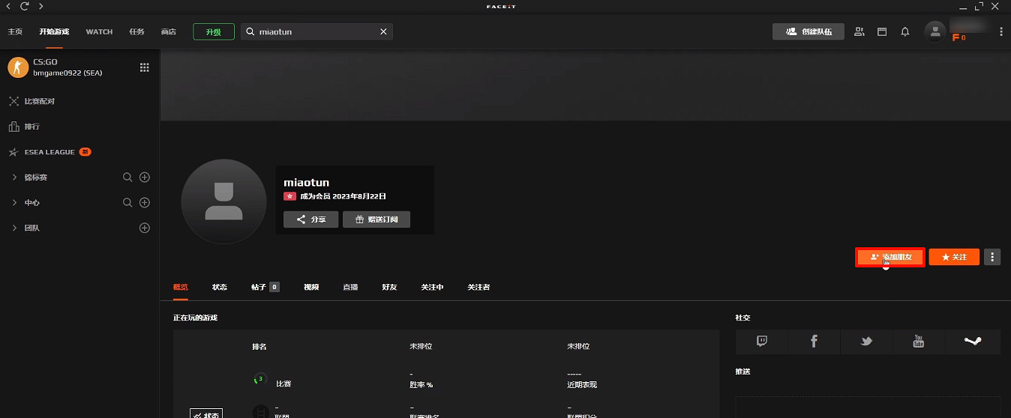The width and height of the screenshot is (1011, 418).
Task: Add hub via 中心 plus icon
Action: pyautogui.click(x=145, y=203)
